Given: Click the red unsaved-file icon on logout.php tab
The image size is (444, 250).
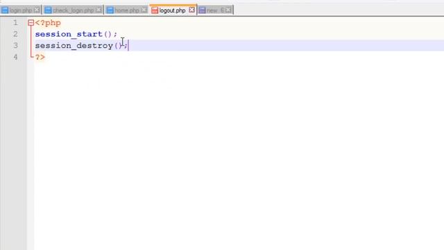Looking at the screenshot, I should [x=155, y=10].
